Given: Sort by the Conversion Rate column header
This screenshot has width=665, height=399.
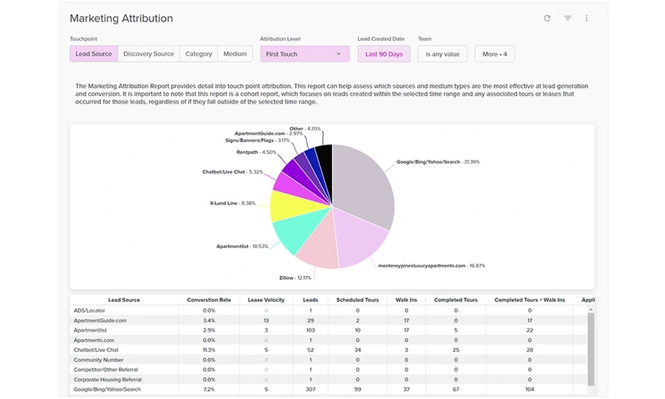Looking at the screenshot, I should [209, 300].
